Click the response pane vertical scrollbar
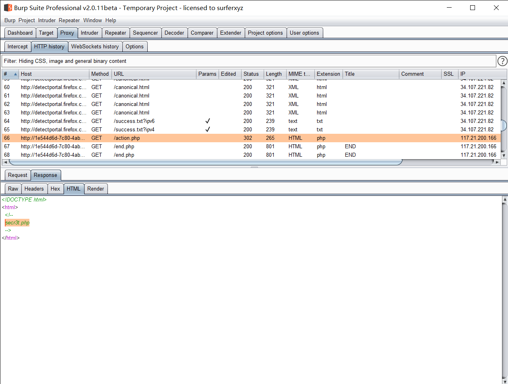This screenshot has width=508, height=384. tap(505, 290)
